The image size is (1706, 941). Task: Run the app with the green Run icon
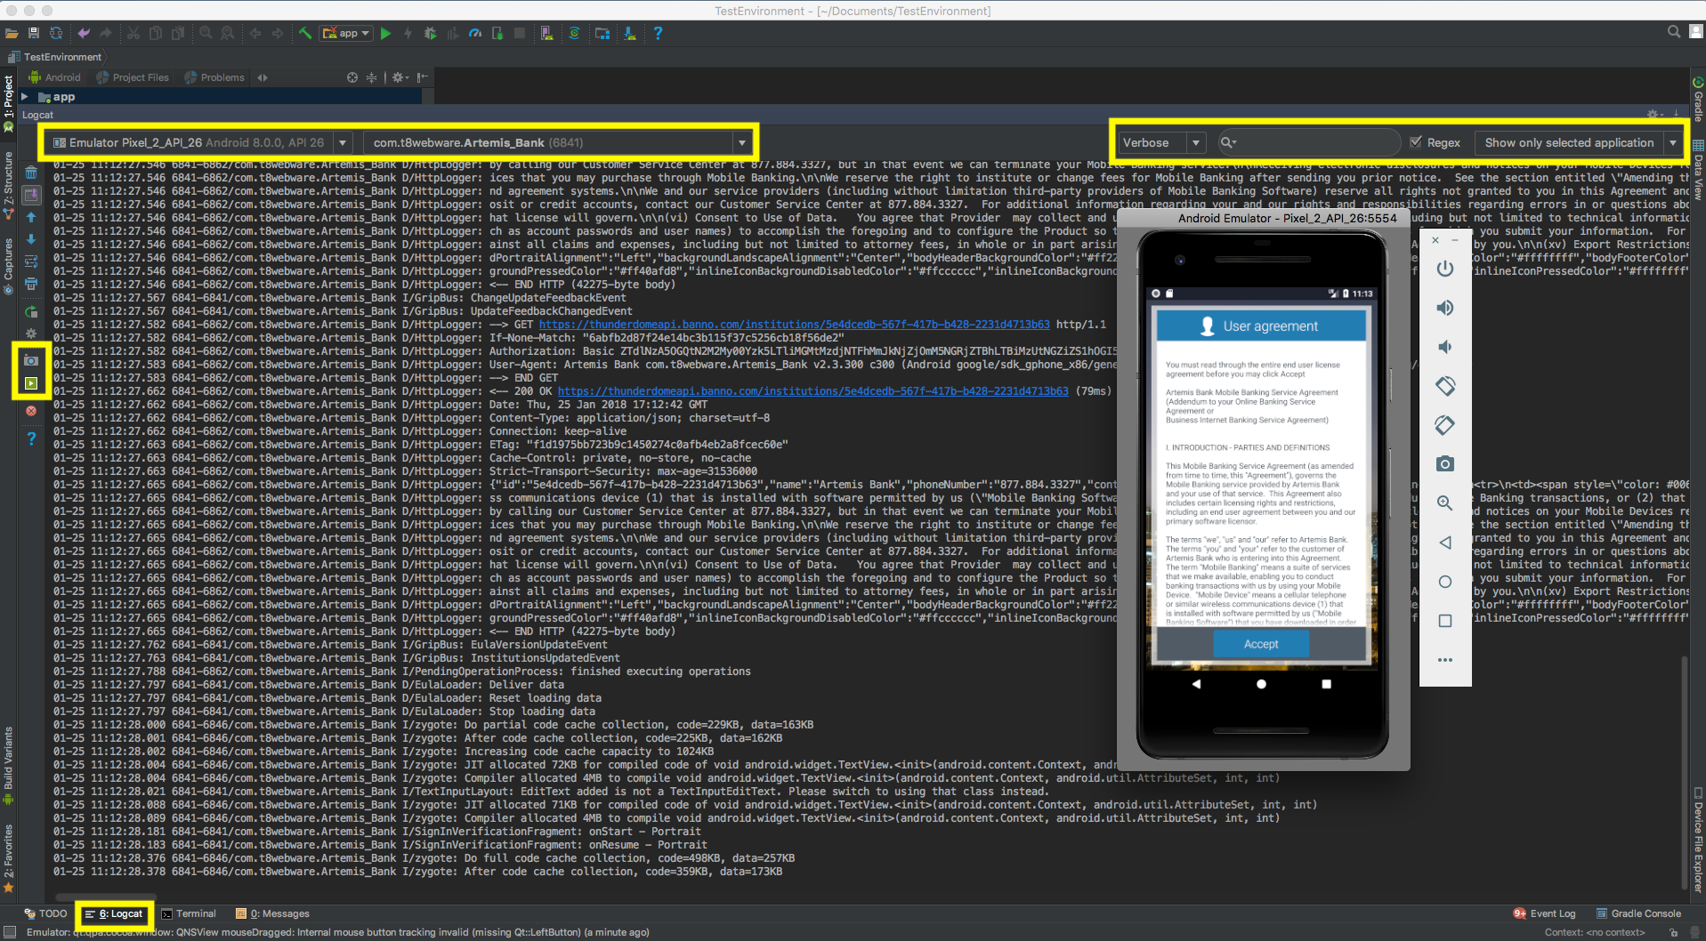(x=385, y=33)
